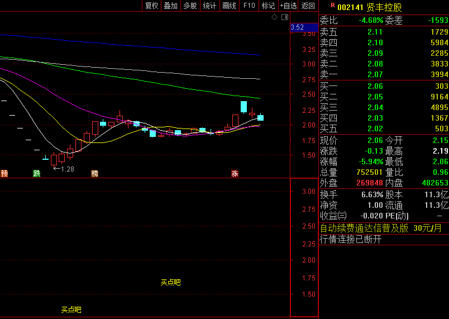Click the 卖二 price 2.08
The width and height of the screenshot is (449, 319).
click(x=375, y=64)
